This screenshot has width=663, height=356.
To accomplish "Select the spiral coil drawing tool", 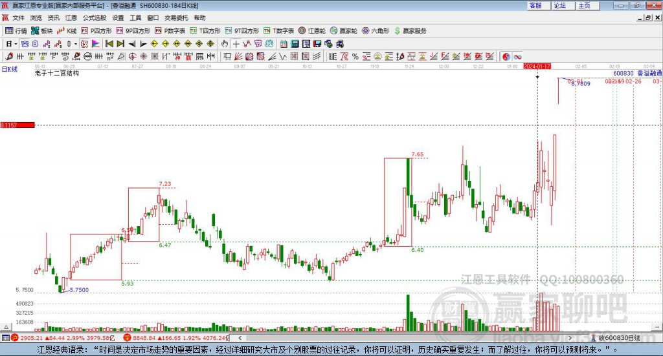I will 65,56.
